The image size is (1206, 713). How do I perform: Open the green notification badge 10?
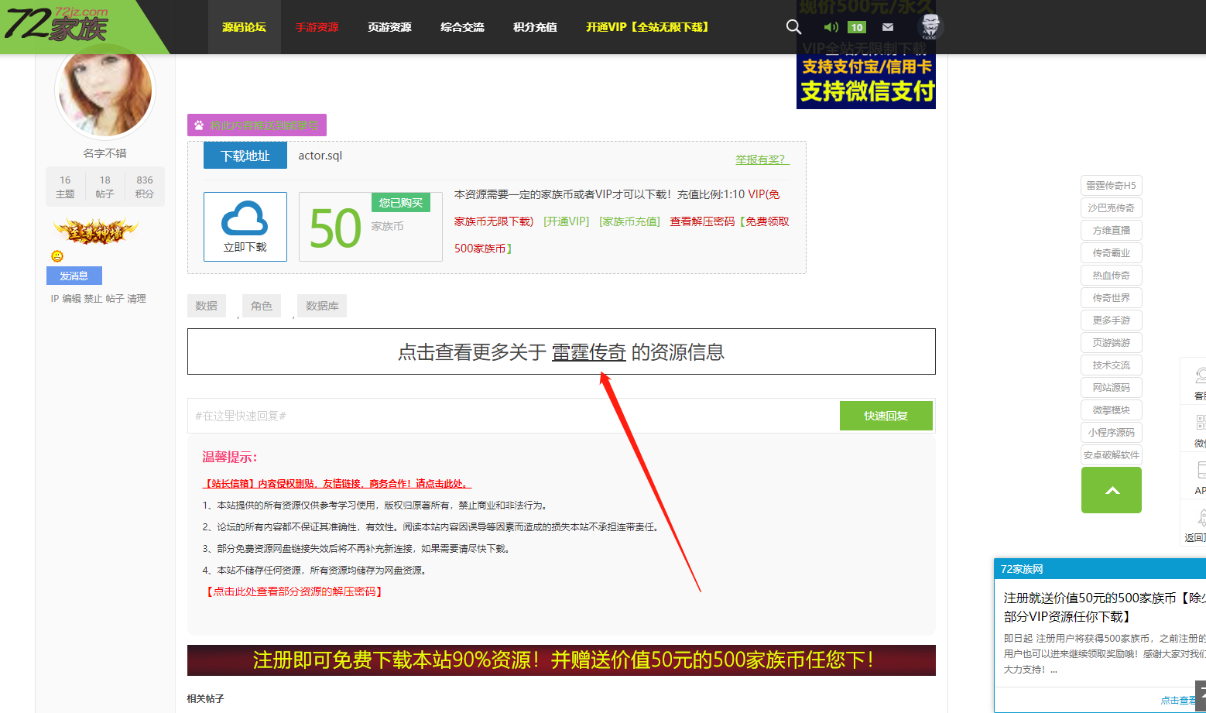[x=856, y=27]
